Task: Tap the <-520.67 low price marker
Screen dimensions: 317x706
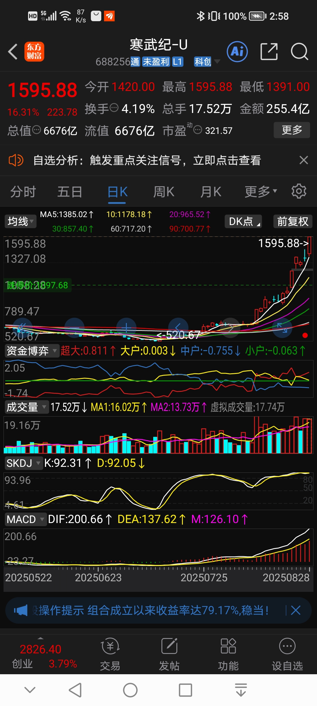Action: [x=178, y=335]
